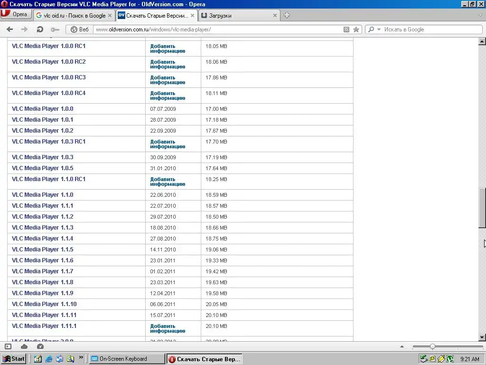Image resolution: width=486 pixels, height=365 pixels.
Task: Click the first quick launch notepad icon
Action: [x=38, y=359]
